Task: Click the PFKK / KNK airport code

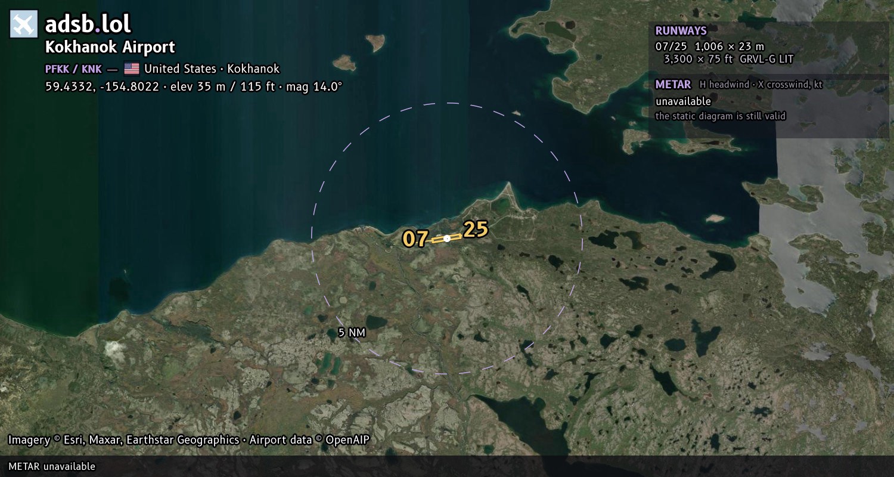Action: coord(74,69)
